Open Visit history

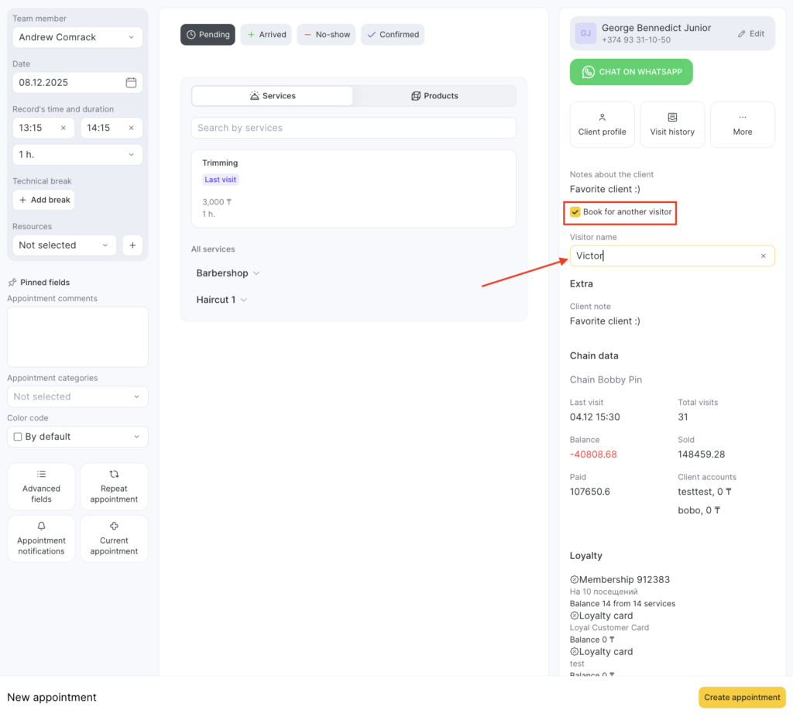[x=672, y=124]
